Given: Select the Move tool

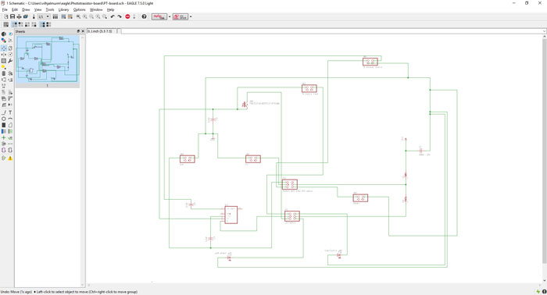Looking at the screenshot, I should pos(3,48).
